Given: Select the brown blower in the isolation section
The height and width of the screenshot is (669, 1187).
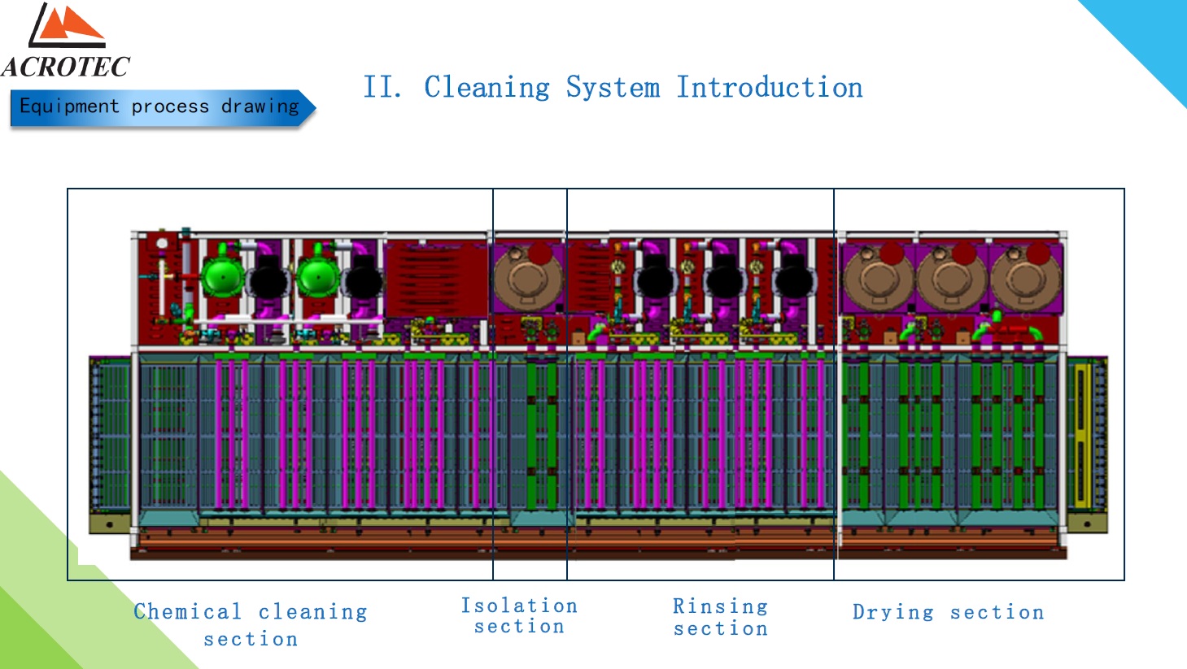Looking at the screenshot, I should pyautogui.click(x=526, y=277).
